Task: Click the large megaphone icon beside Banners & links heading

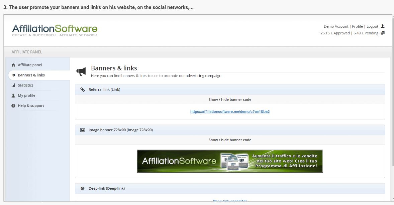Action: tap(81, 71)
